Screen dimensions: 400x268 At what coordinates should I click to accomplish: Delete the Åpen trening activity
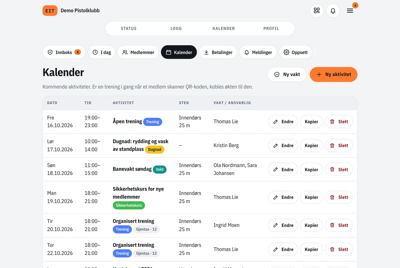point(339,122)
